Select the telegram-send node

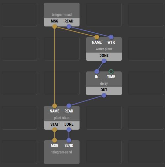tap(62, 152)
